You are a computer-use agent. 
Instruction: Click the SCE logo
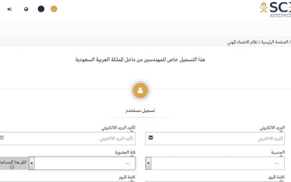275,9
